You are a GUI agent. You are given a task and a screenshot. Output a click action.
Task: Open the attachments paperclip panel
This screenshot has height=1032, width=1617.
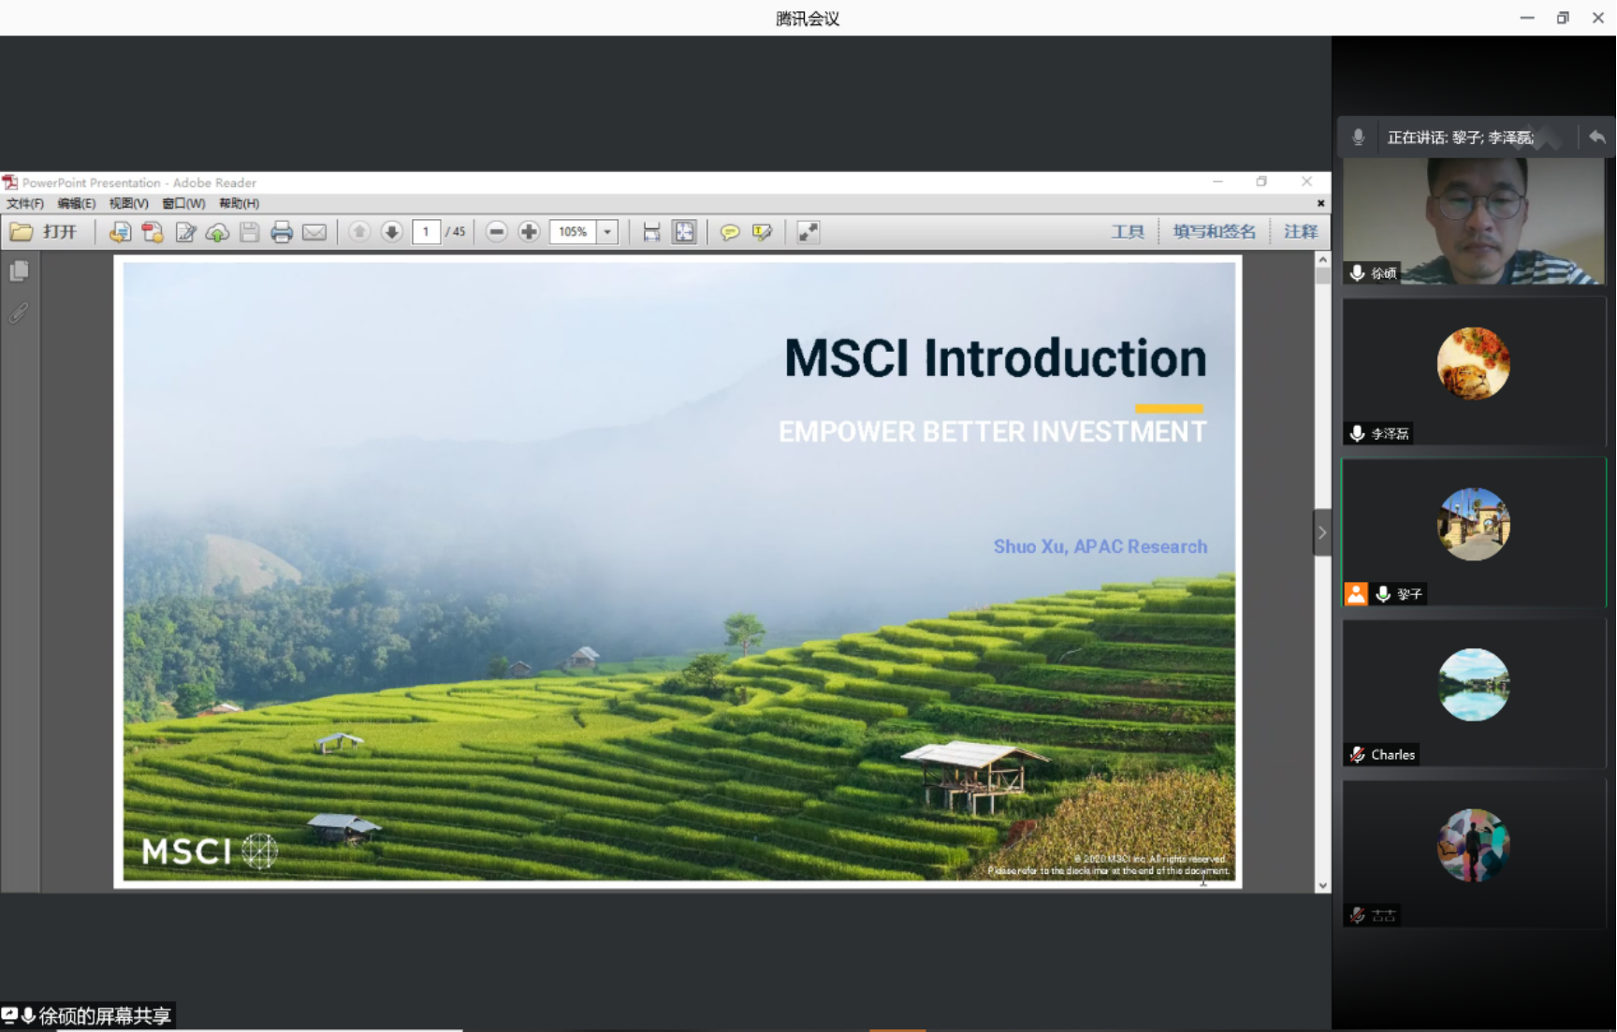point(19,313)
